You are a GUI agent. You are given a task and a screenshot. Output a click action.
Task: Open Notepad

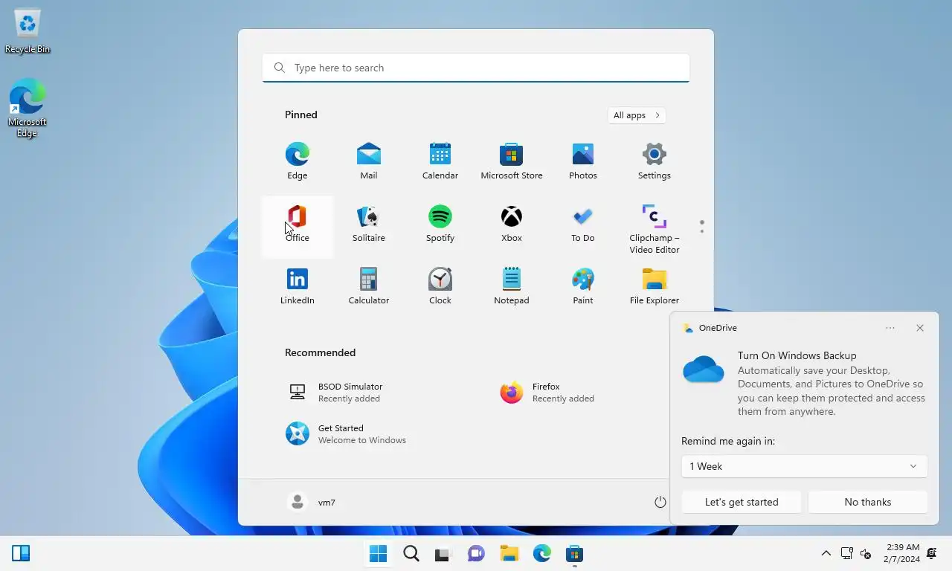(512, 286)
